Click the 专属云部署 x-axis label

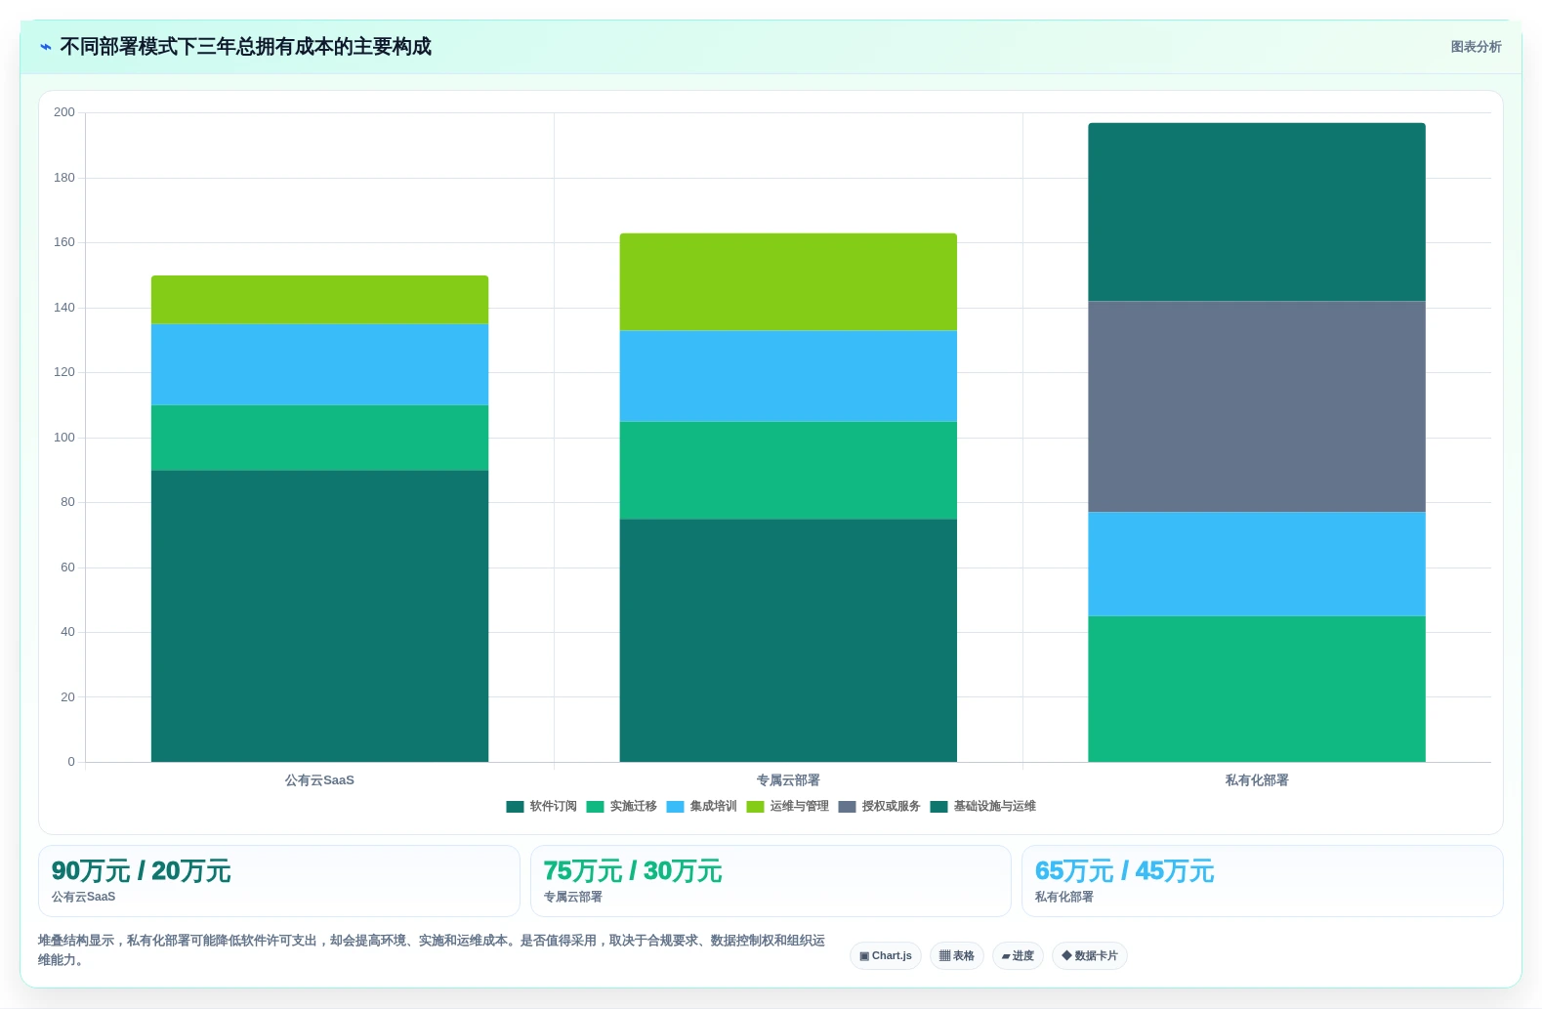click(788, 780)
